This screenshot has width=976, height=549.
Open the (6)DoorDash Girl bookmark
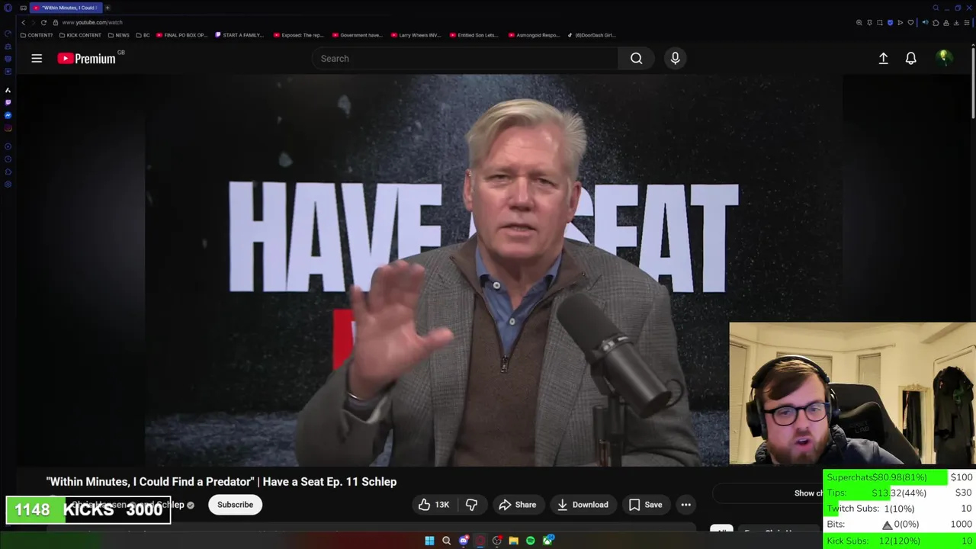click(592, 35)
